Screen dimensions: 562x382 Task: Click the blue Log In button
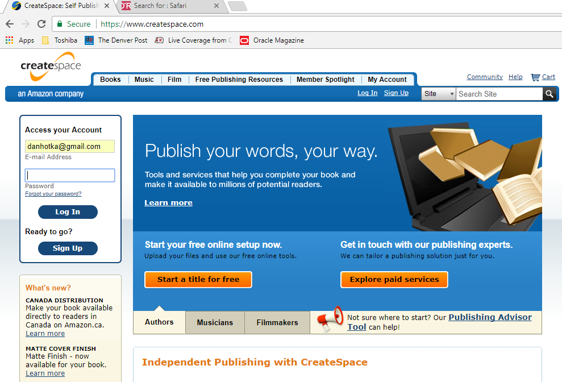[x=68, y=212]
